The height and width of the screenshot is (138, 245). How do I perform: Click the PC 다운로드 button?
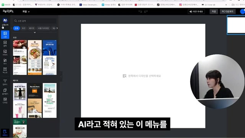pos(227,11)
